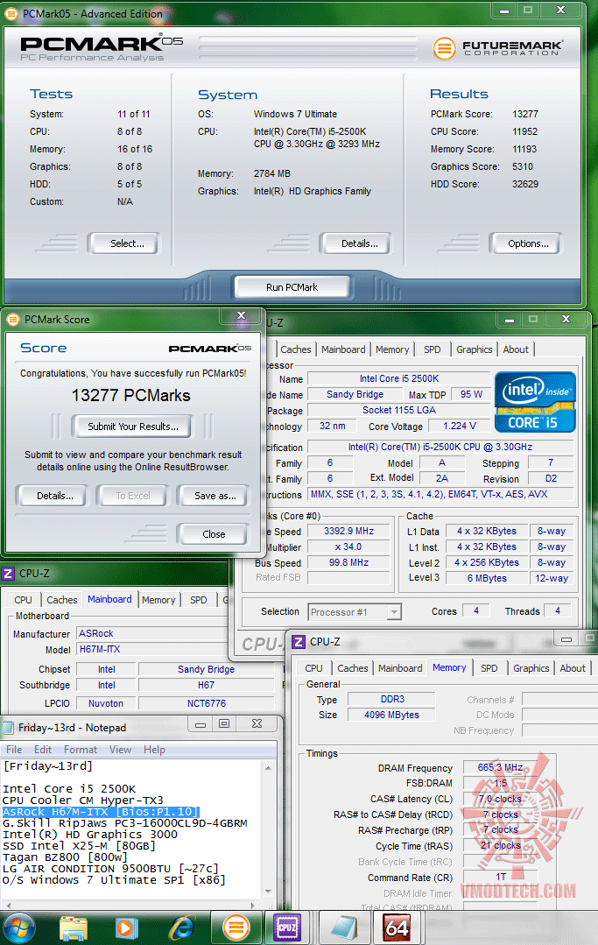Switch to Mainboard tab in CPU-Z processor window

tap(343, 349)
